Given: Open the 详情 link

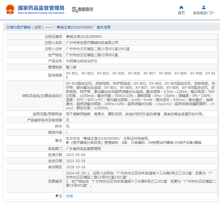Looking at the screenshot, I should (69, 196).
